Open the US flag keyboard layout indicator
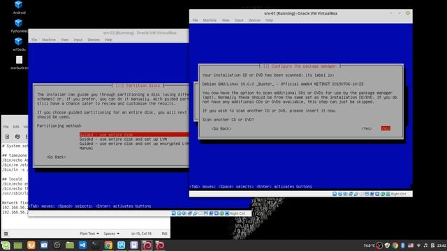The width and height of the screenshot is (447, 251). [411, 245]
